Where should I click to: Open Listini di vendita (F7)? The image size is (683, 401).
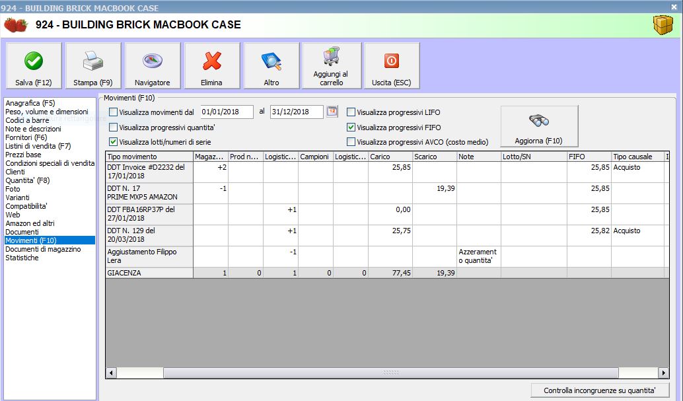coord(38,146)
